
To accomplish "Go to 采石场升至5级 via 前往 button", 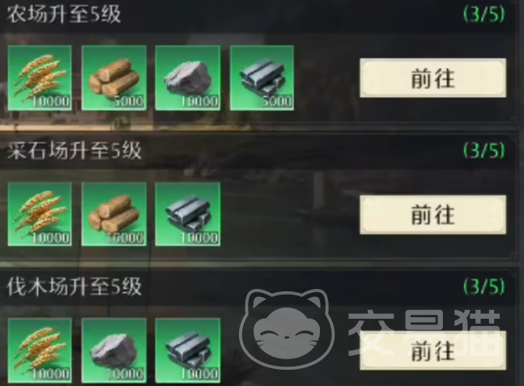I will pos(432,214).
